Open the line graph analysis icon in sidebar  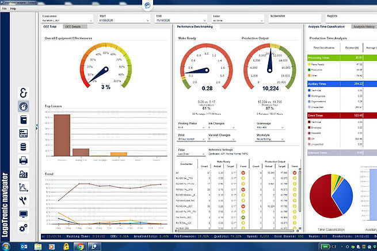tap(24, 187)
